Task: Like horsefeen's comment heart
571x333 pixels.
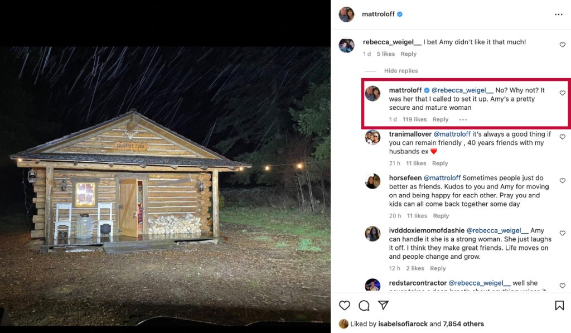Action: click(562, 181)
